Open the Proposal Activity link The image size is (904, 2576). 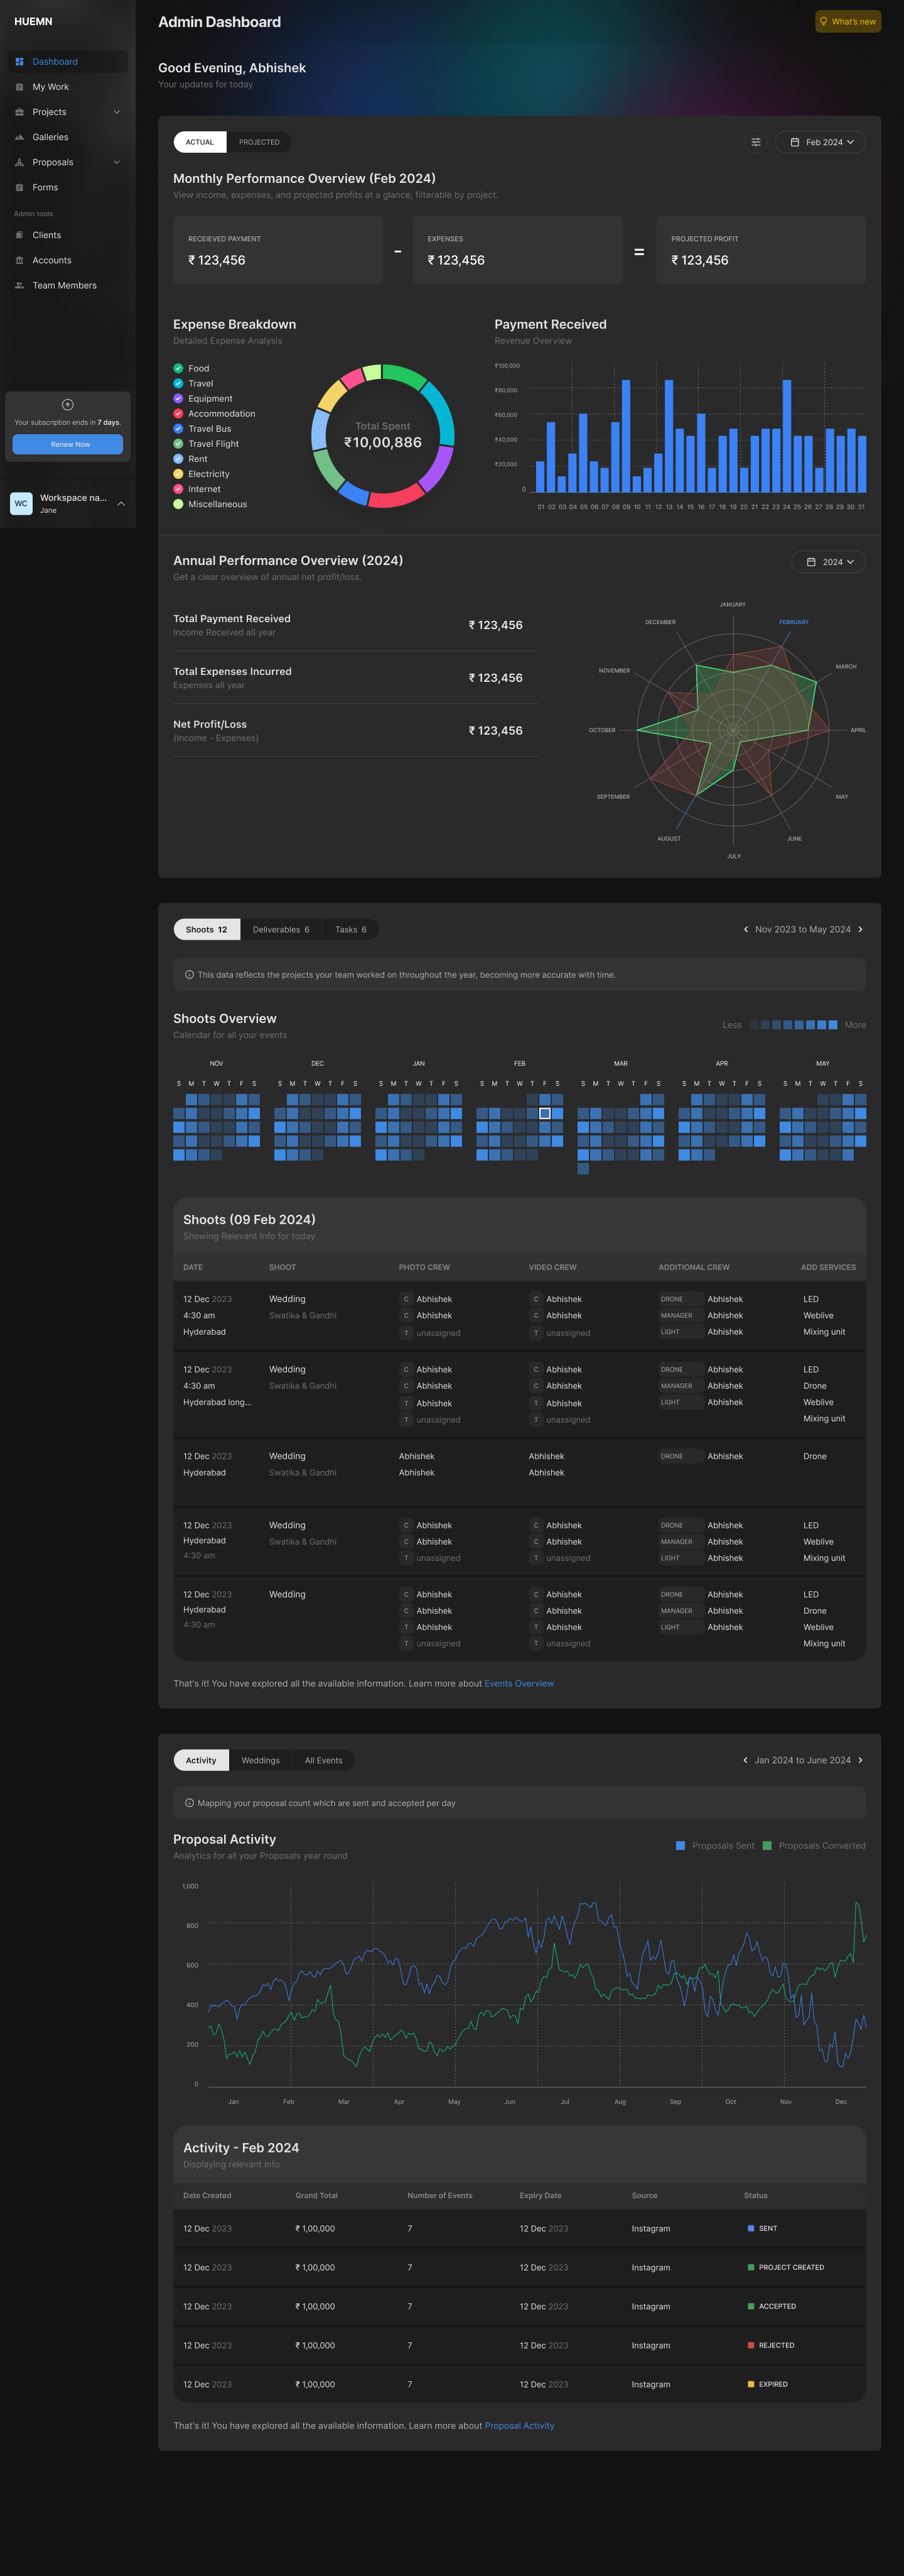pos(519,2425)
